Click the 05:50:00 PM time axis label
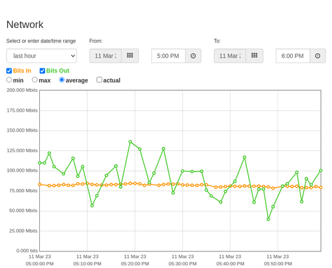332x268 pixels. pos(278,264)
